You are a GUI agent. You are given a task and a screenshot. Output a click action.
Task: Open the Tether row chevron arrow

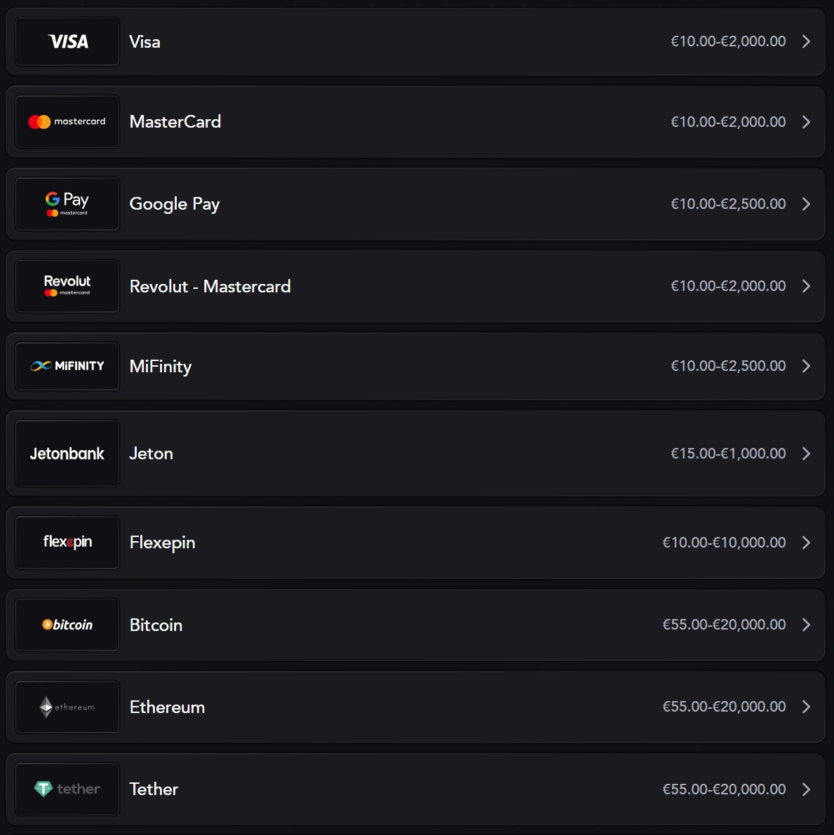coord(806,789)
